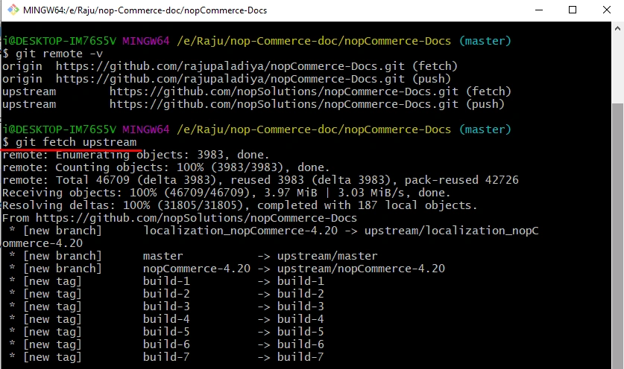Click the window title text MINGW64 path
This screenshot has height=369, width=624.
145,10
